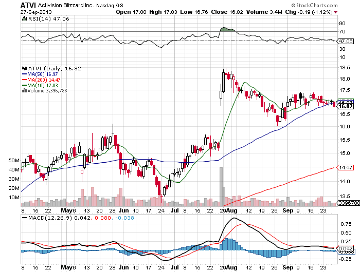Viewport: 360px width, 272px height.
Task: Click the Chg -0.19 (-1.12%) value
Action: (309, 12)
